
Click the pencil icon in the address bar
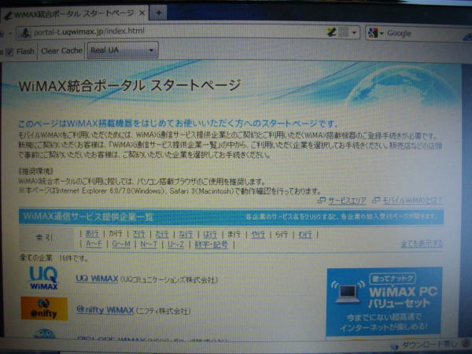[332, 32]
